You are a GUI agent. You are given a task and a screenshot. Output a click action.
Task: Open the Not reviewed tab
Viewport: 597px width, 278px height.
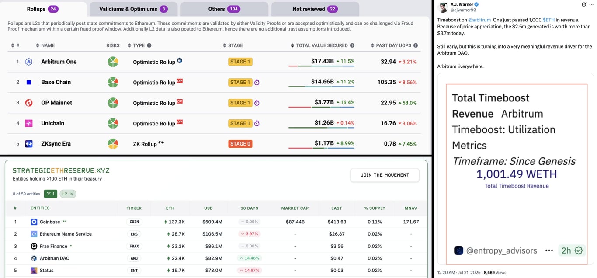(315, 9)
